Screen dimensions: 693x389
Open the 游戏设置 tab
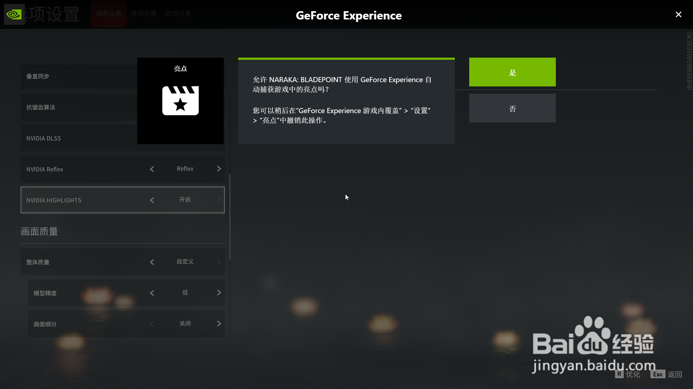pos(178,14)
